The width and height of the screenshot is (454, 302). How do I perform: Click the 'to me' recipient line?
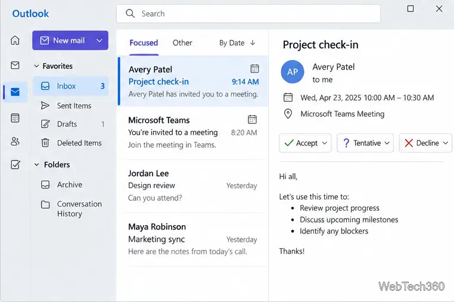(x=322, y=80)
